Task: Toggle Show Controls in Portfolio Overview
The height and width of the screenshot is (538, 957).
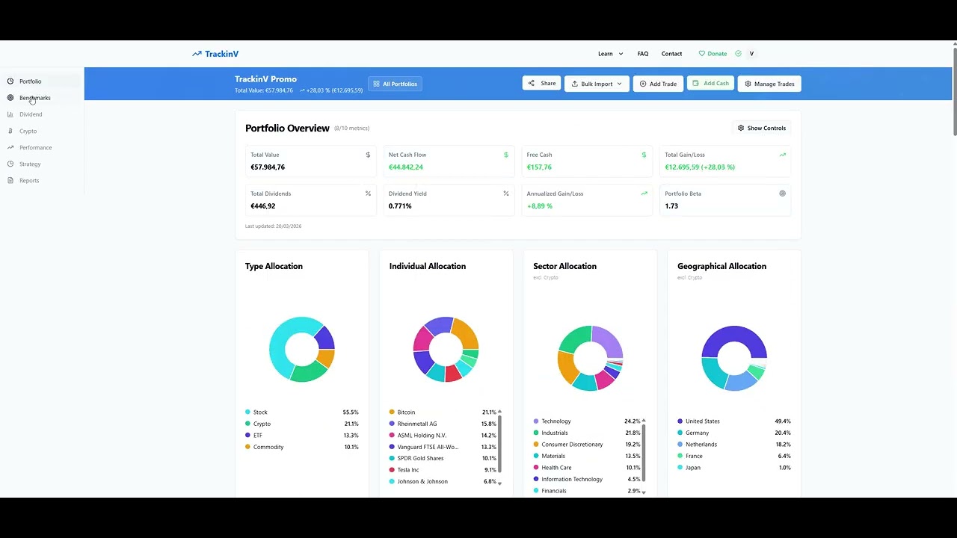Action: tap(762, 128)
